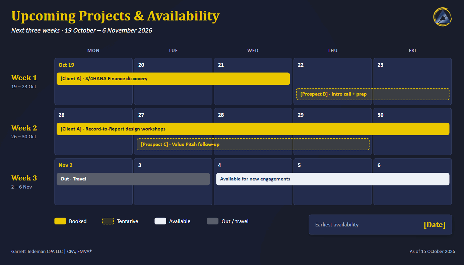Click the Week 2 row label
Screen dimensions: 464x265
(24, 128)
